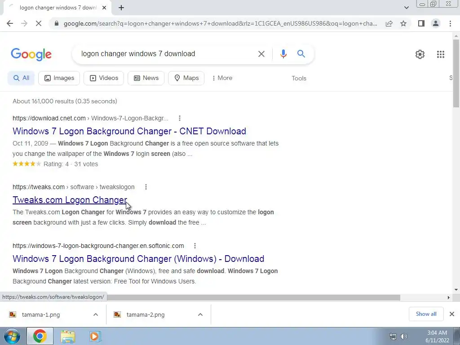This screenshot has height=345, width=460.
Task: Open the Google apps grid
Action: pyautogui.click(x=440, y=54)
